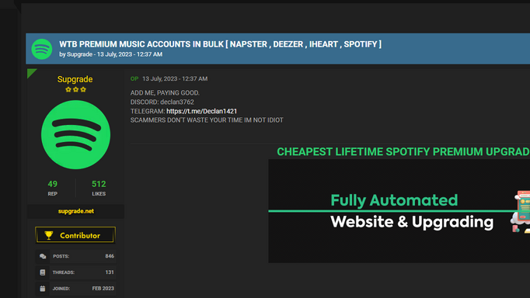Click the Spotify logo in thread header
This screenshot has width=530, height=298.
coord(41,49)
